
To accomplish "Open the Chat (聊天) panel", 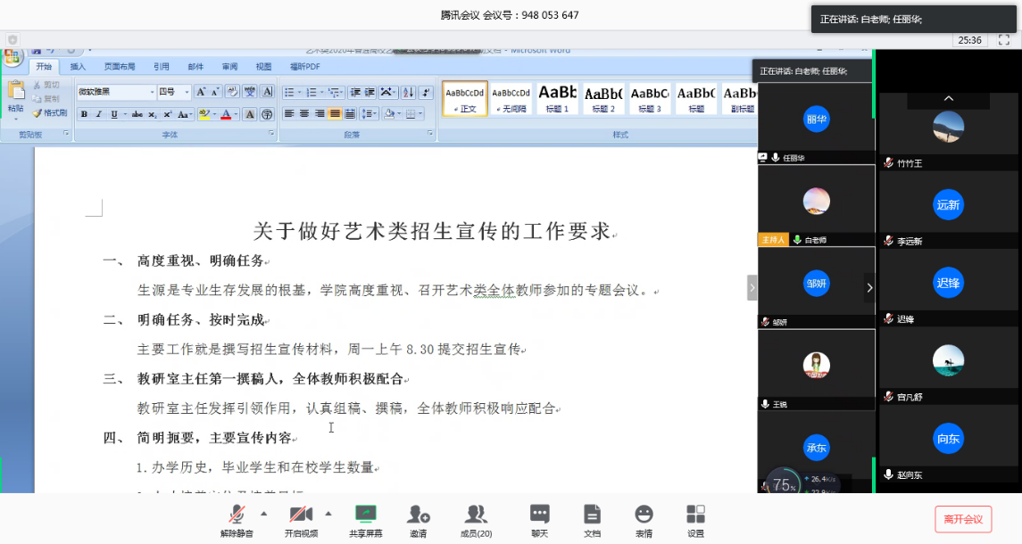I will click(539, 515).
